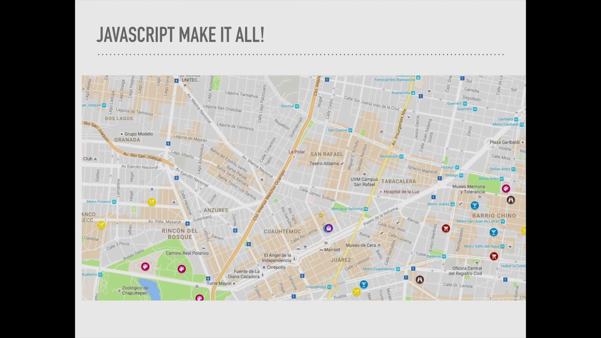Click the TABACALERA neighborhood label

[x=399, y=181]
